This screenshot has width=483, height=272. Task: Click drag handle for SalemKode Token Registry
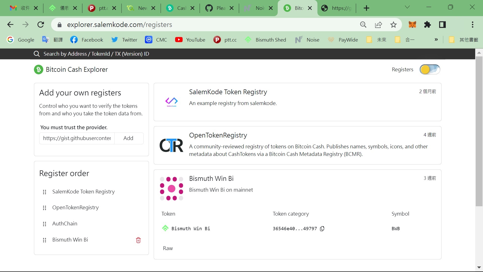pyautogui.click(x=45, y=192)
